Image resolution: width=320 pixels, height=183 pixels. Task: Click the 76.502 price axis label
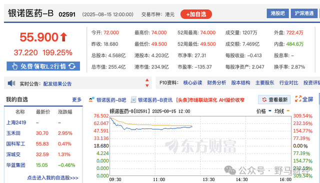tap(101, 116)
